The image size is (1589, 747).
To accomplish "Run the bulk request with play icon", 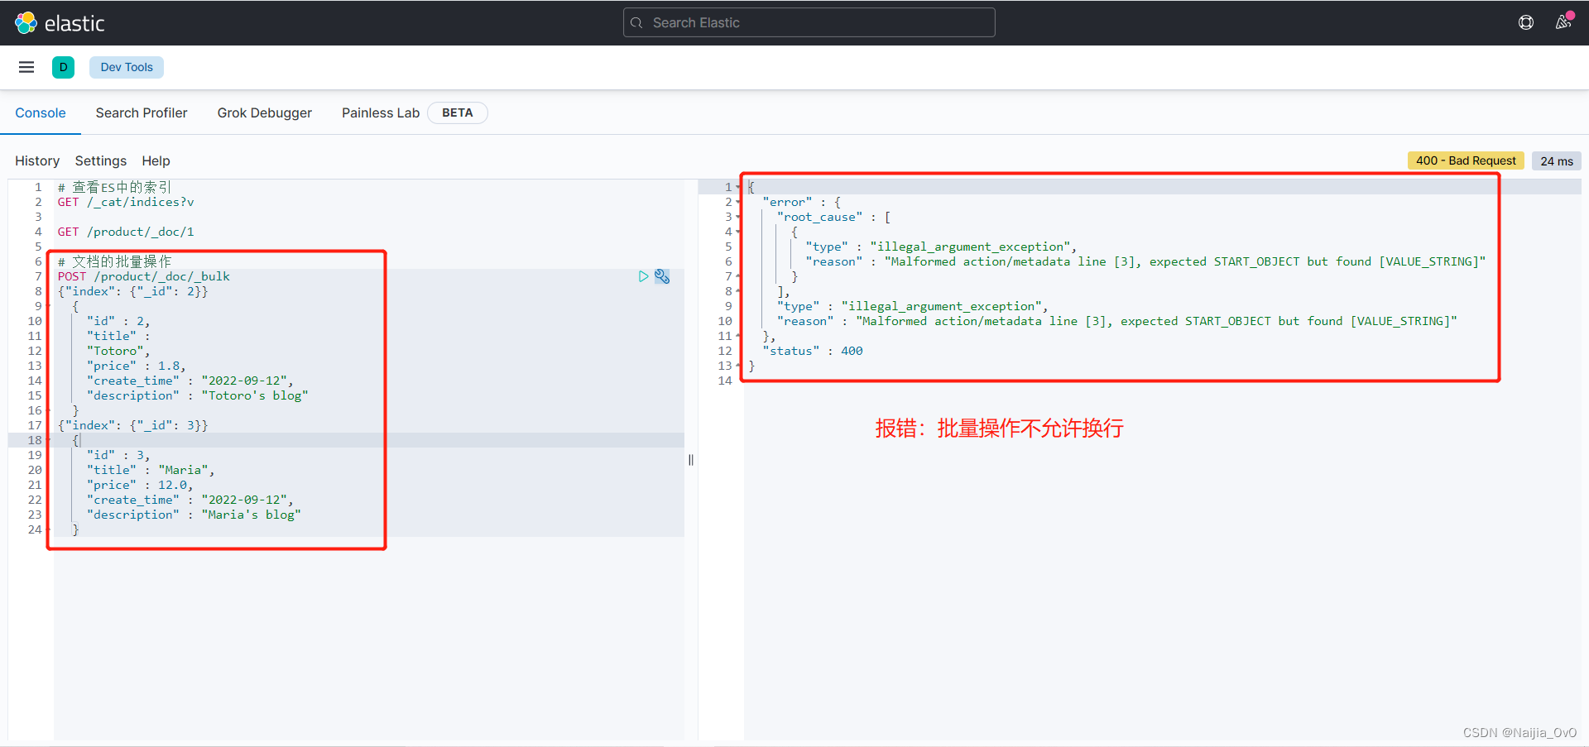I will pyautogui.click(x=643, y=276).
